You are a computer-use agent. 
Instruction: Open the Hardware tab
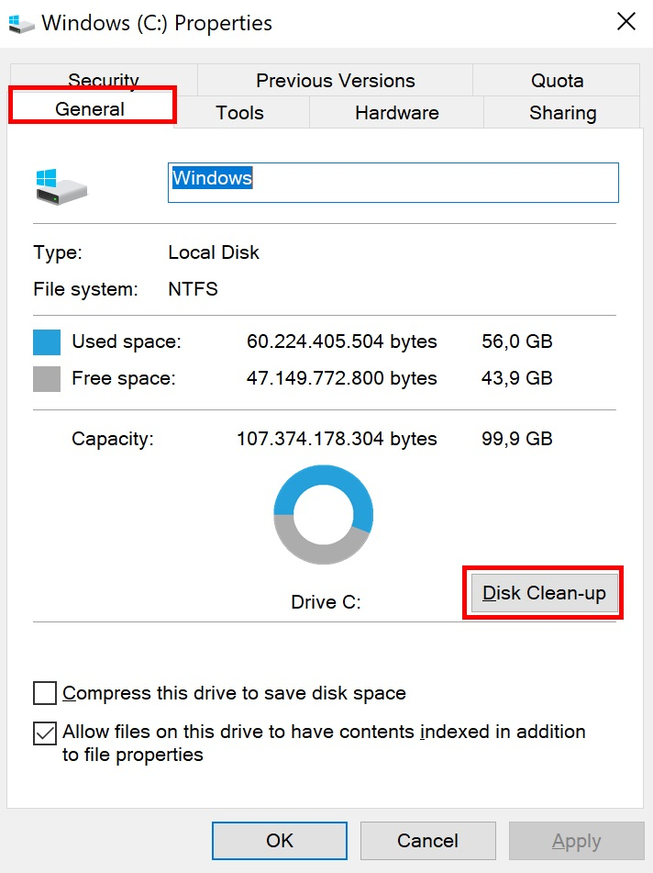pyautogui.click(x=396, y=113)
